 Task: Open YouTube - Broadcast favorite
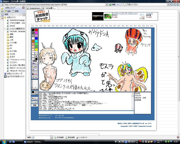16,31
